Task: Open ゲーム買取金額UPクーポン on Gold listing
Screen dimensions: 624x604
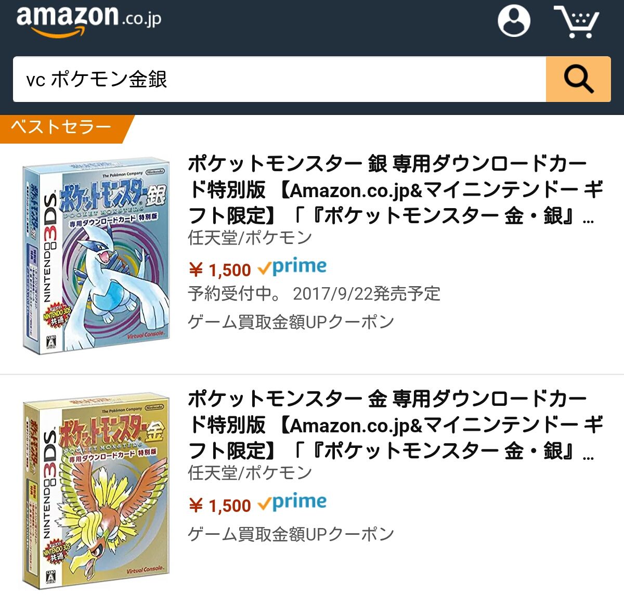Action: [x=291, y=534]
